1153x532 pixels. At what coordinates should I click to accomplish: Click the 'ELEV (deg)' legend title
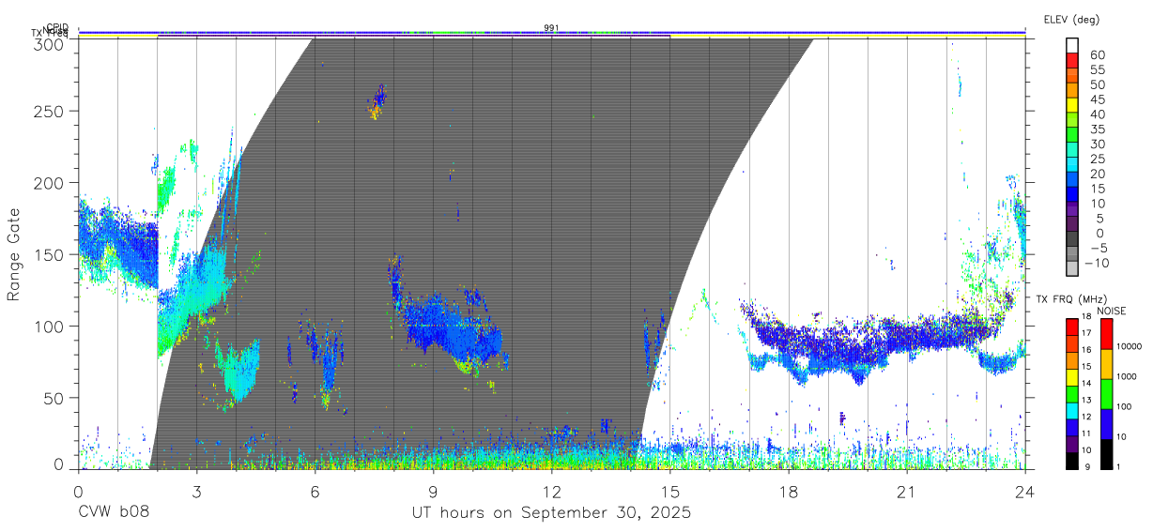tap(1071, 19)
